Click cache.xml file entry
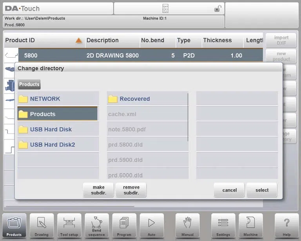Screen dimensions: 301x241 click(147, 114)
